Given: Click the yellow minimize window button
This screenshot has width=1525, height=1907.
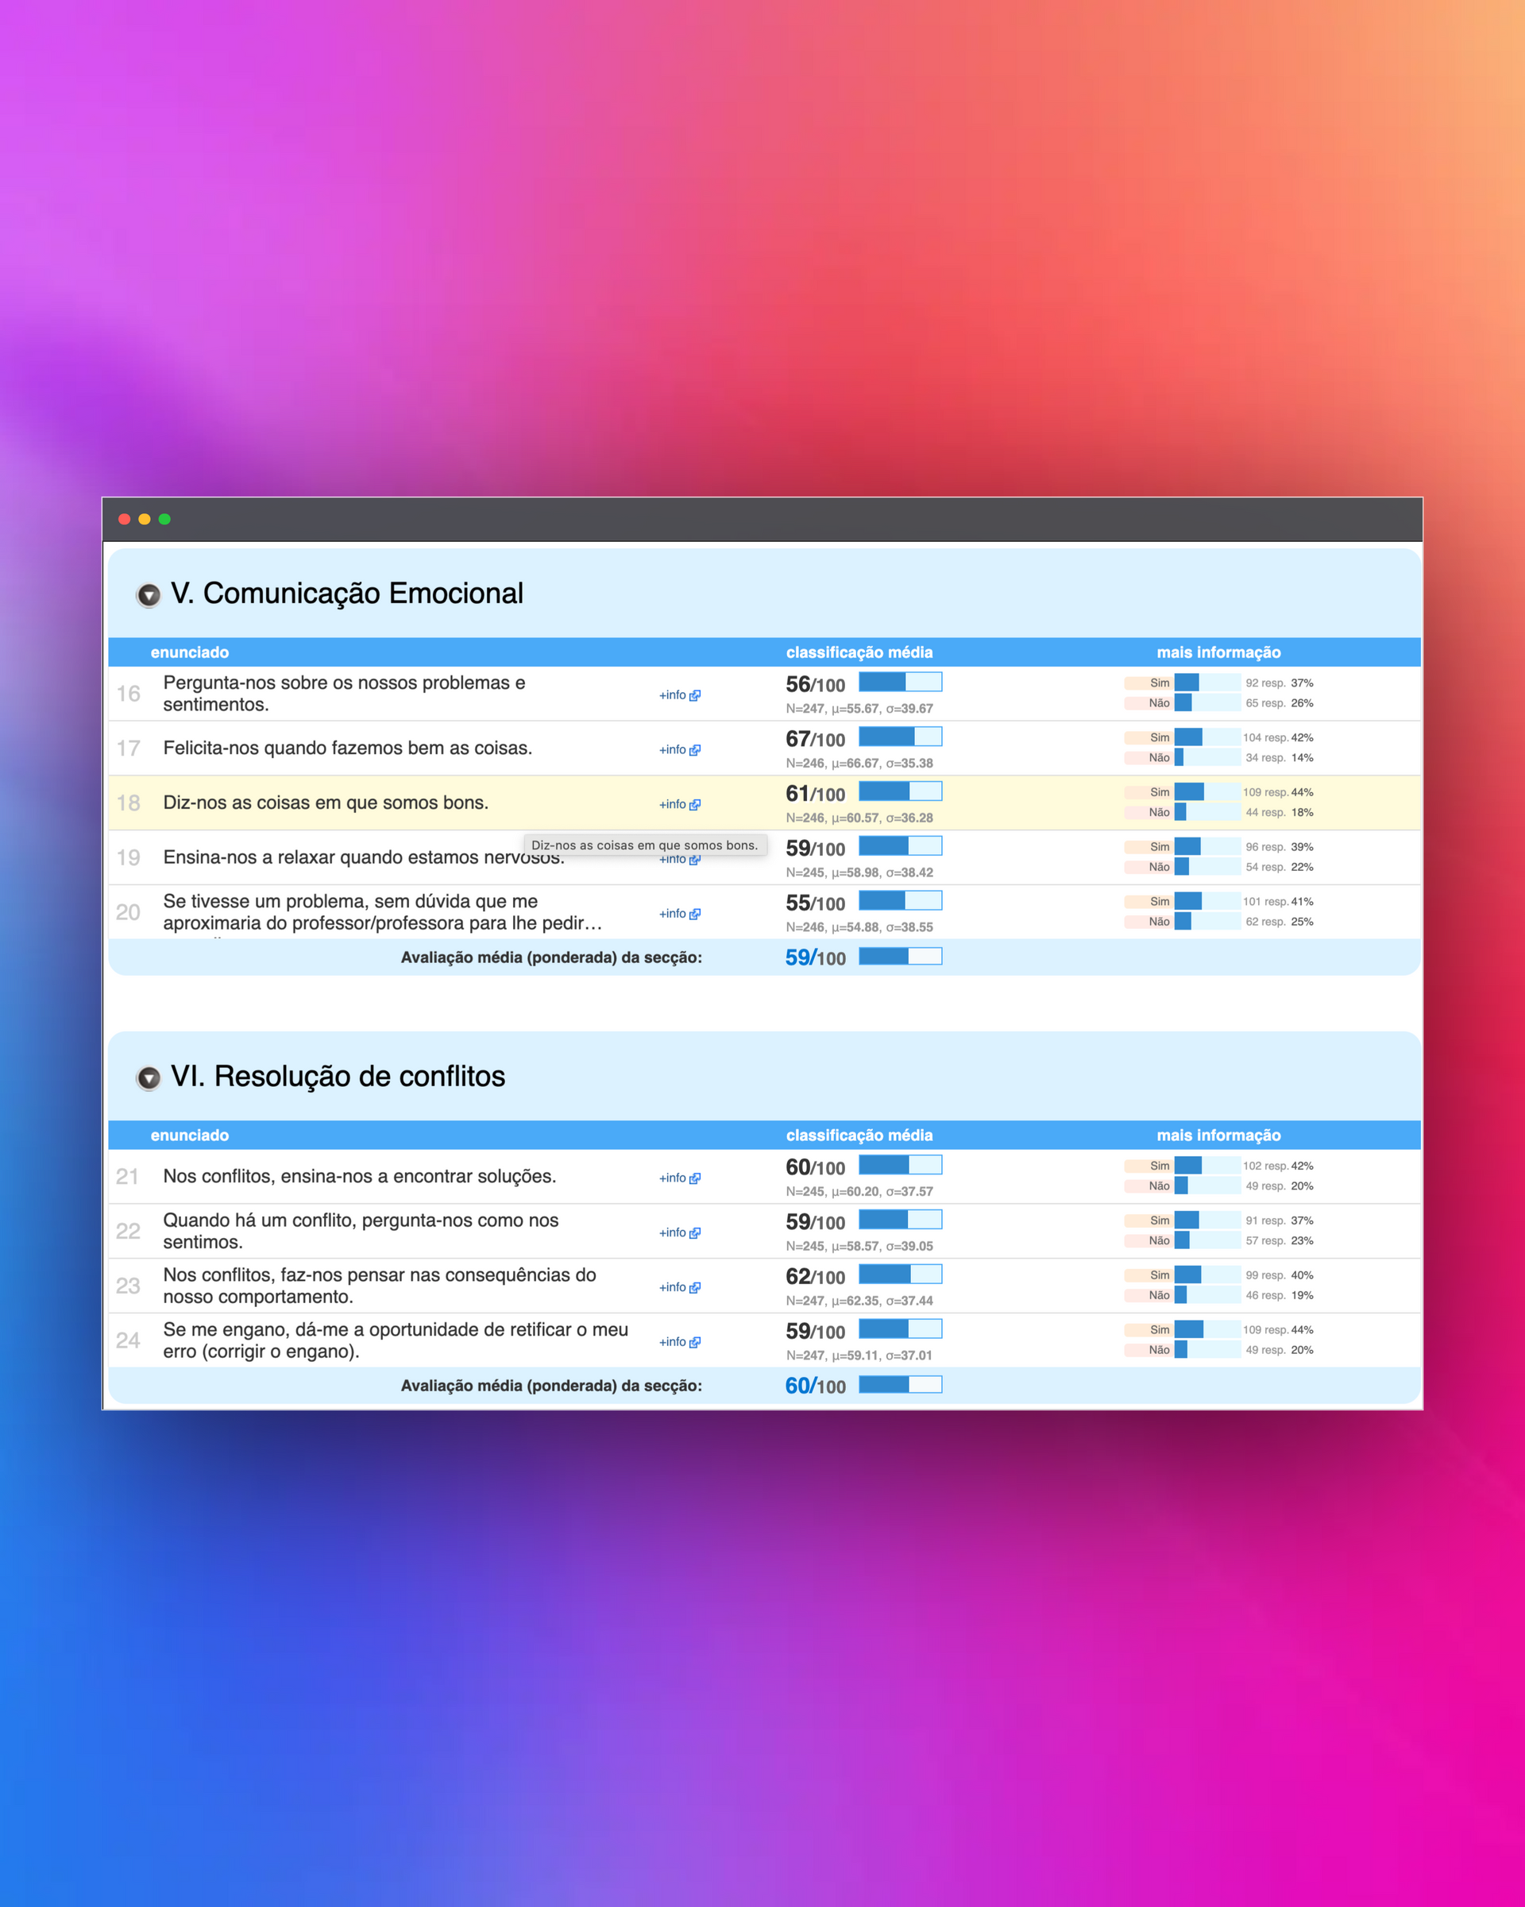Looking at the screenshot, I should (144, 519).
